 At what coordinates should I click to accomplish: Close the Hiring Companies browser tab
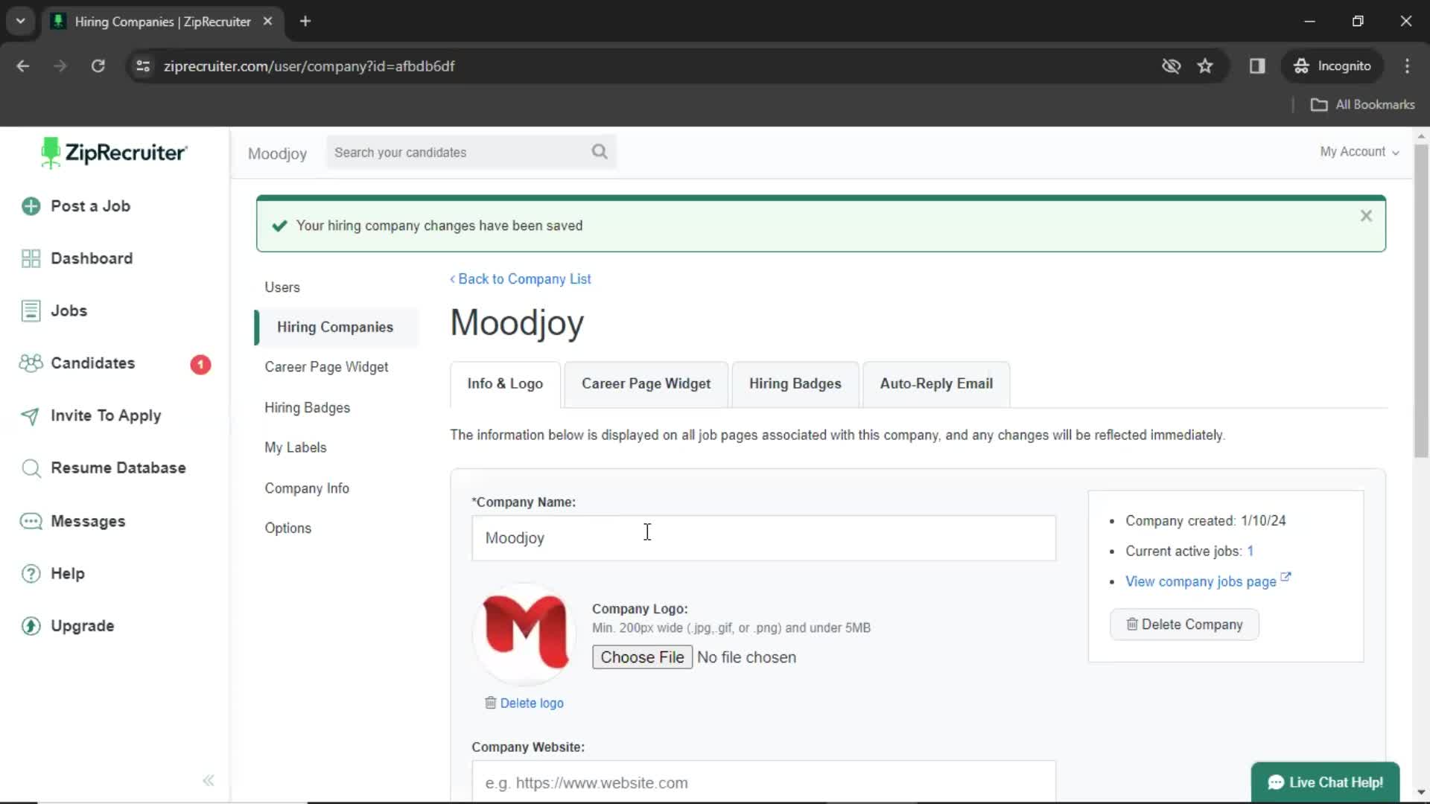(x=267, y=22)
